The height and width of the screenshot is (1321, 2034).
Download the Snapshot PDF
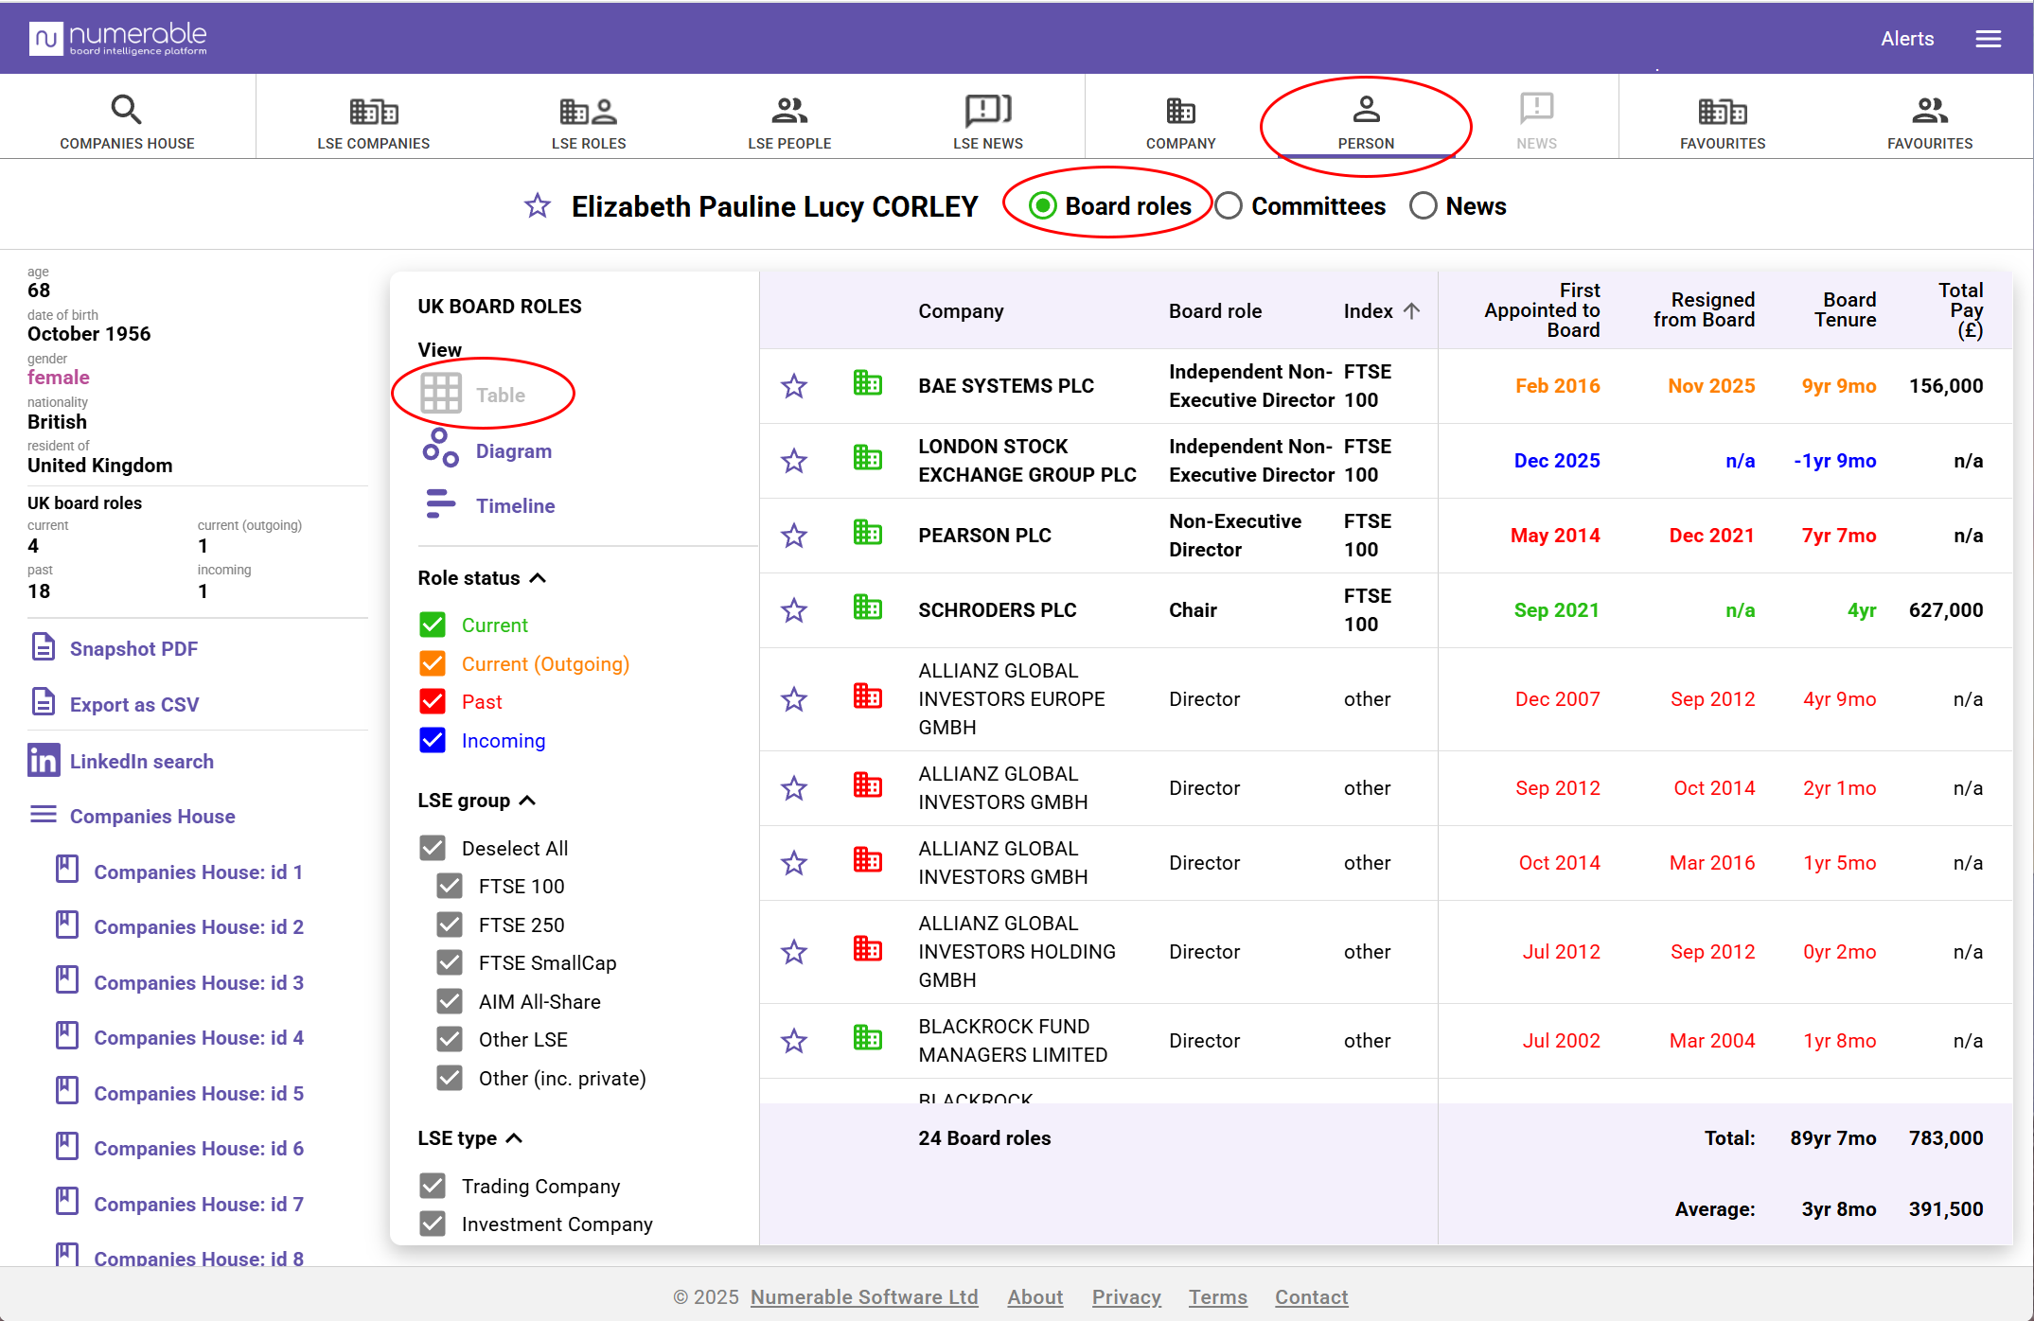pyautogui.click(x=133, y=649)
